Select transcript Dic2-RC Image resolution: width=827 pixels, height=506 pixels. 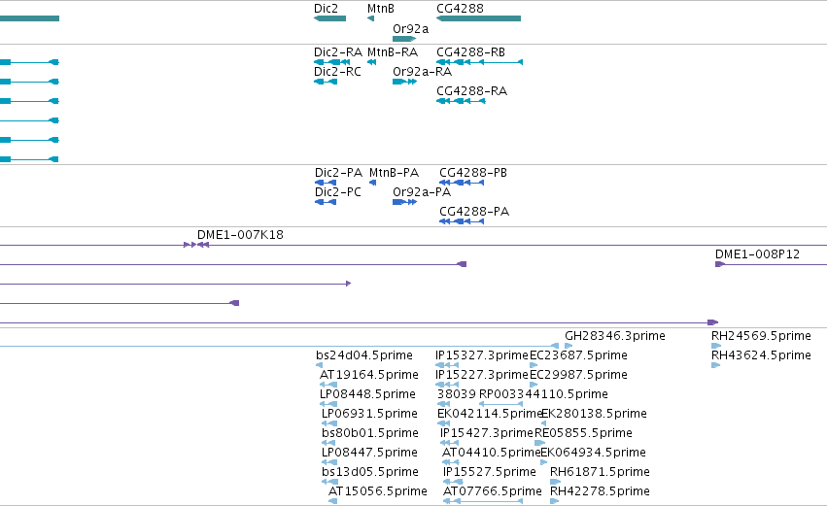337,72
